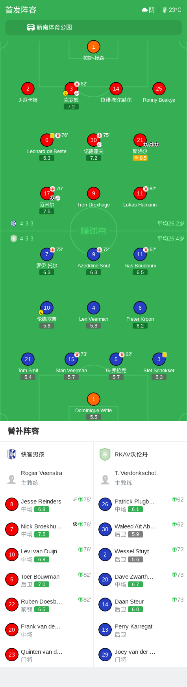Viewport: 187px width, 687px height.
Task: Tap the thermometer temperature icon
Action: (x=165, y=10)
